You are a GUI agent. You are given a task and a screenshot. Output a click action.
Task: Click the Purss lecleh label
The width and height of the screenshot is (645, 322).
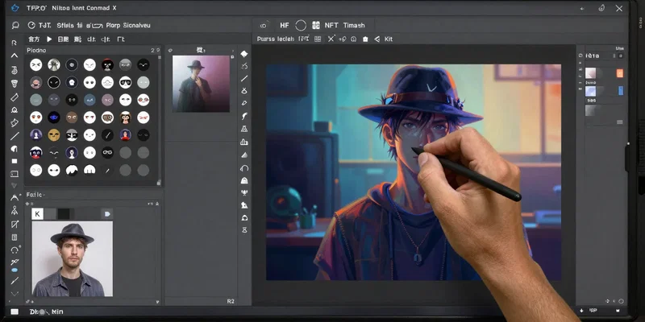tap(276, 39)
